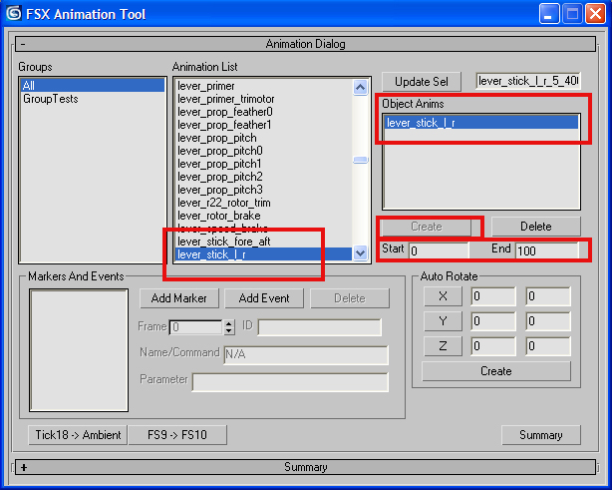This screenshot has height=490, width=612.
Task: Click the Add Marker button
Action: pos(179,298)
